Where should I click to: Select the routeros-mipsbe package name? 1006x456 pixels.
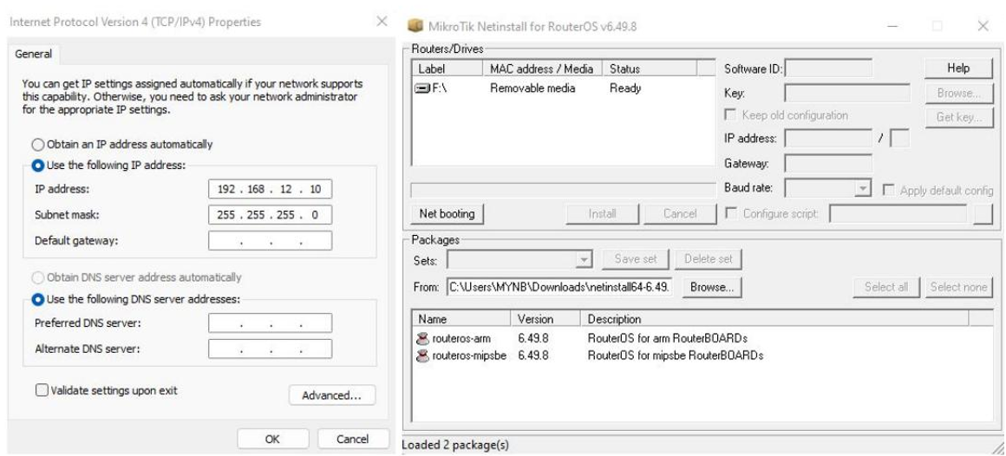pos(469,355)
